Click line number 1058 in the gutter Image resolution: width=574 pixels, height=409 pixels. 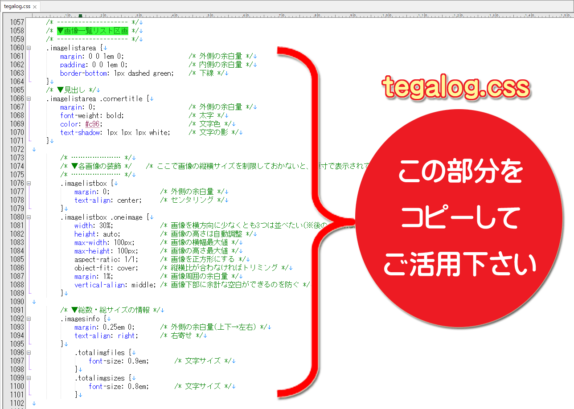pyautogui.click(x=16, y=31)
